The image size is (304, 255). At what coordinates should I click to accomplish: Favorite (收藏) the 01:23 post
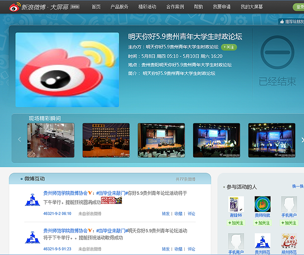click(x=178, y=249)
